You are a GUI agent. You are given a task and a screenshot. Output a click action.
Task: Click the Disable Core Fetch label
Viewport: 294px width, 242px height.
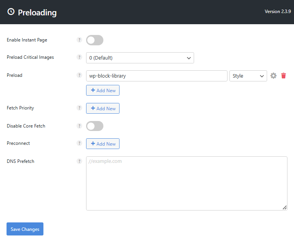[x=26, y=126]
